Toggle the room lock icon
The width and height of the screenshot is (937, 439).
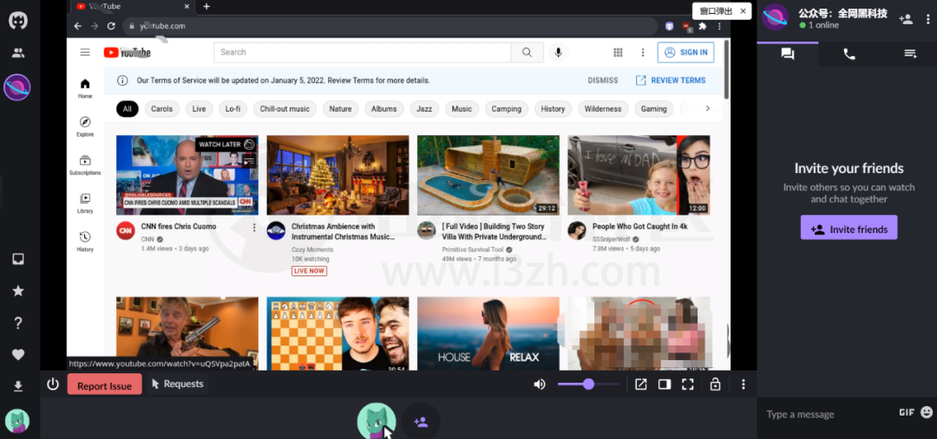(x=715, y=384)
